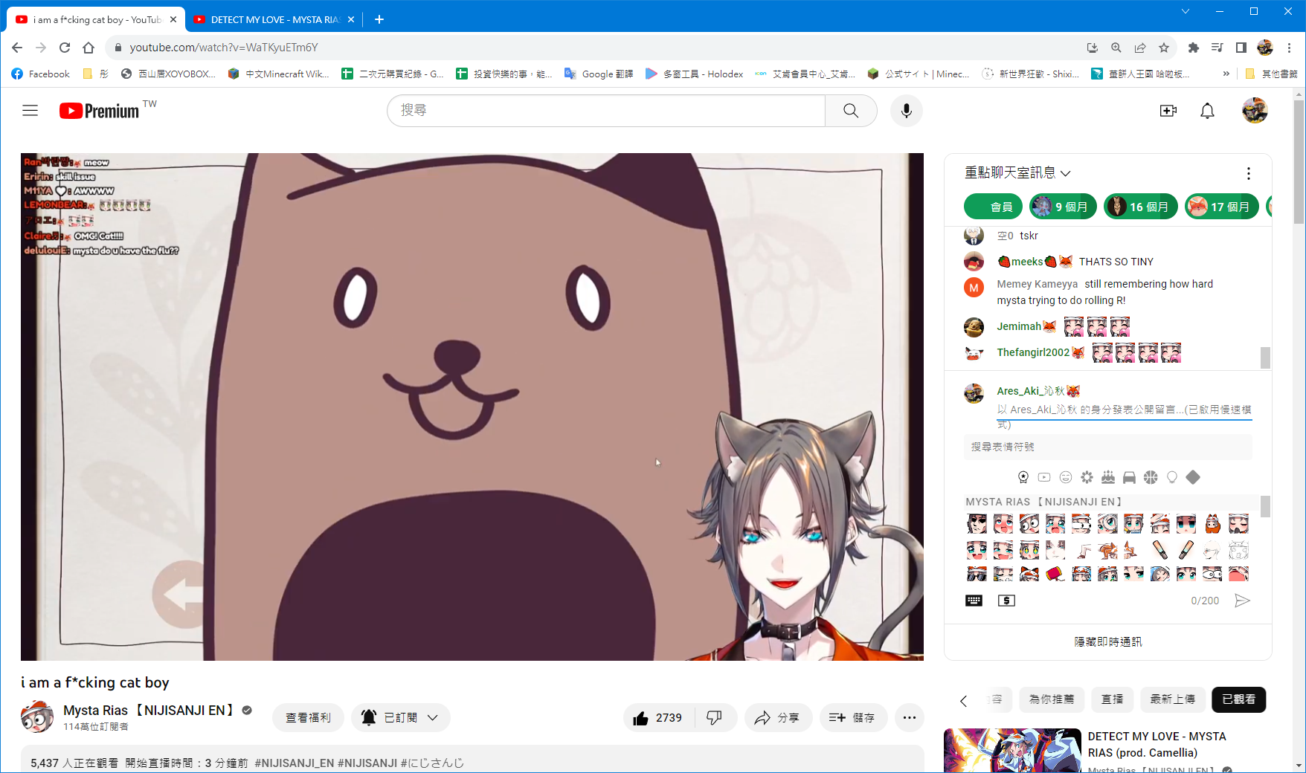Open DETECT MY LOVE video thumbnail
This screenshot has height=773, width=1306.
1012,751
